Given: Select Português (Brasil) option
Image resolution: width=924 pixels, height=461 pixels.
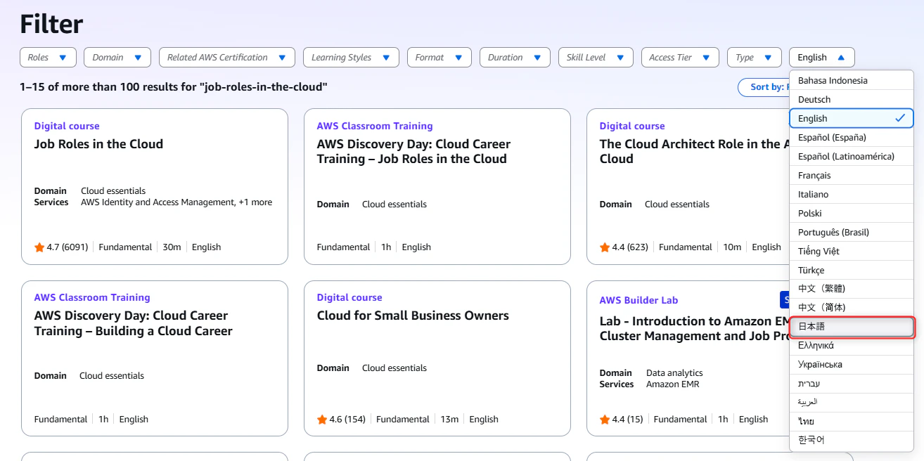Looking at the screenshot, I should coord(852,232).
